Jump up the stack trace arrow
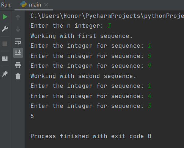The width and height of the screenshot is (184, 148). pos(18,17)
